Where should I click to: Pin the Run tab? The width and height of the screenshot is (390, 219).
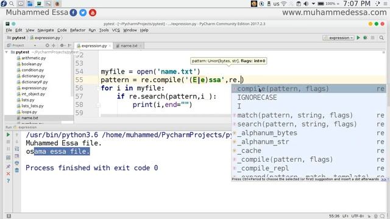tap(8, 166)
